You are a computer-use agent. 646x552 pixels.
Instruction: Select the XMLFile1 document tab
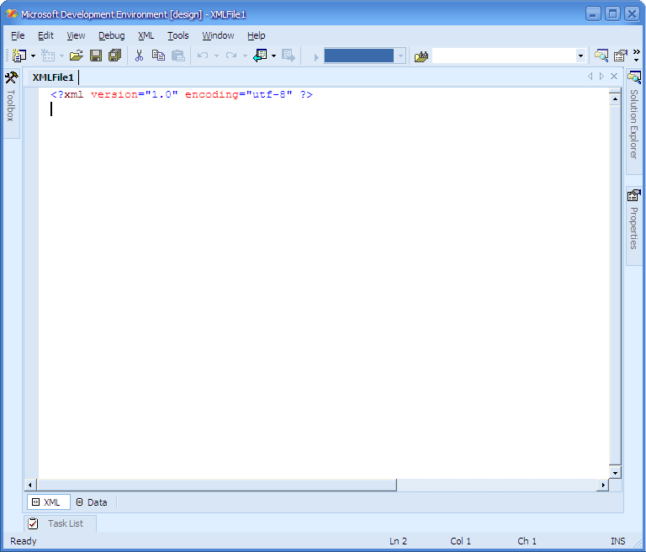[x=53, y=77]
